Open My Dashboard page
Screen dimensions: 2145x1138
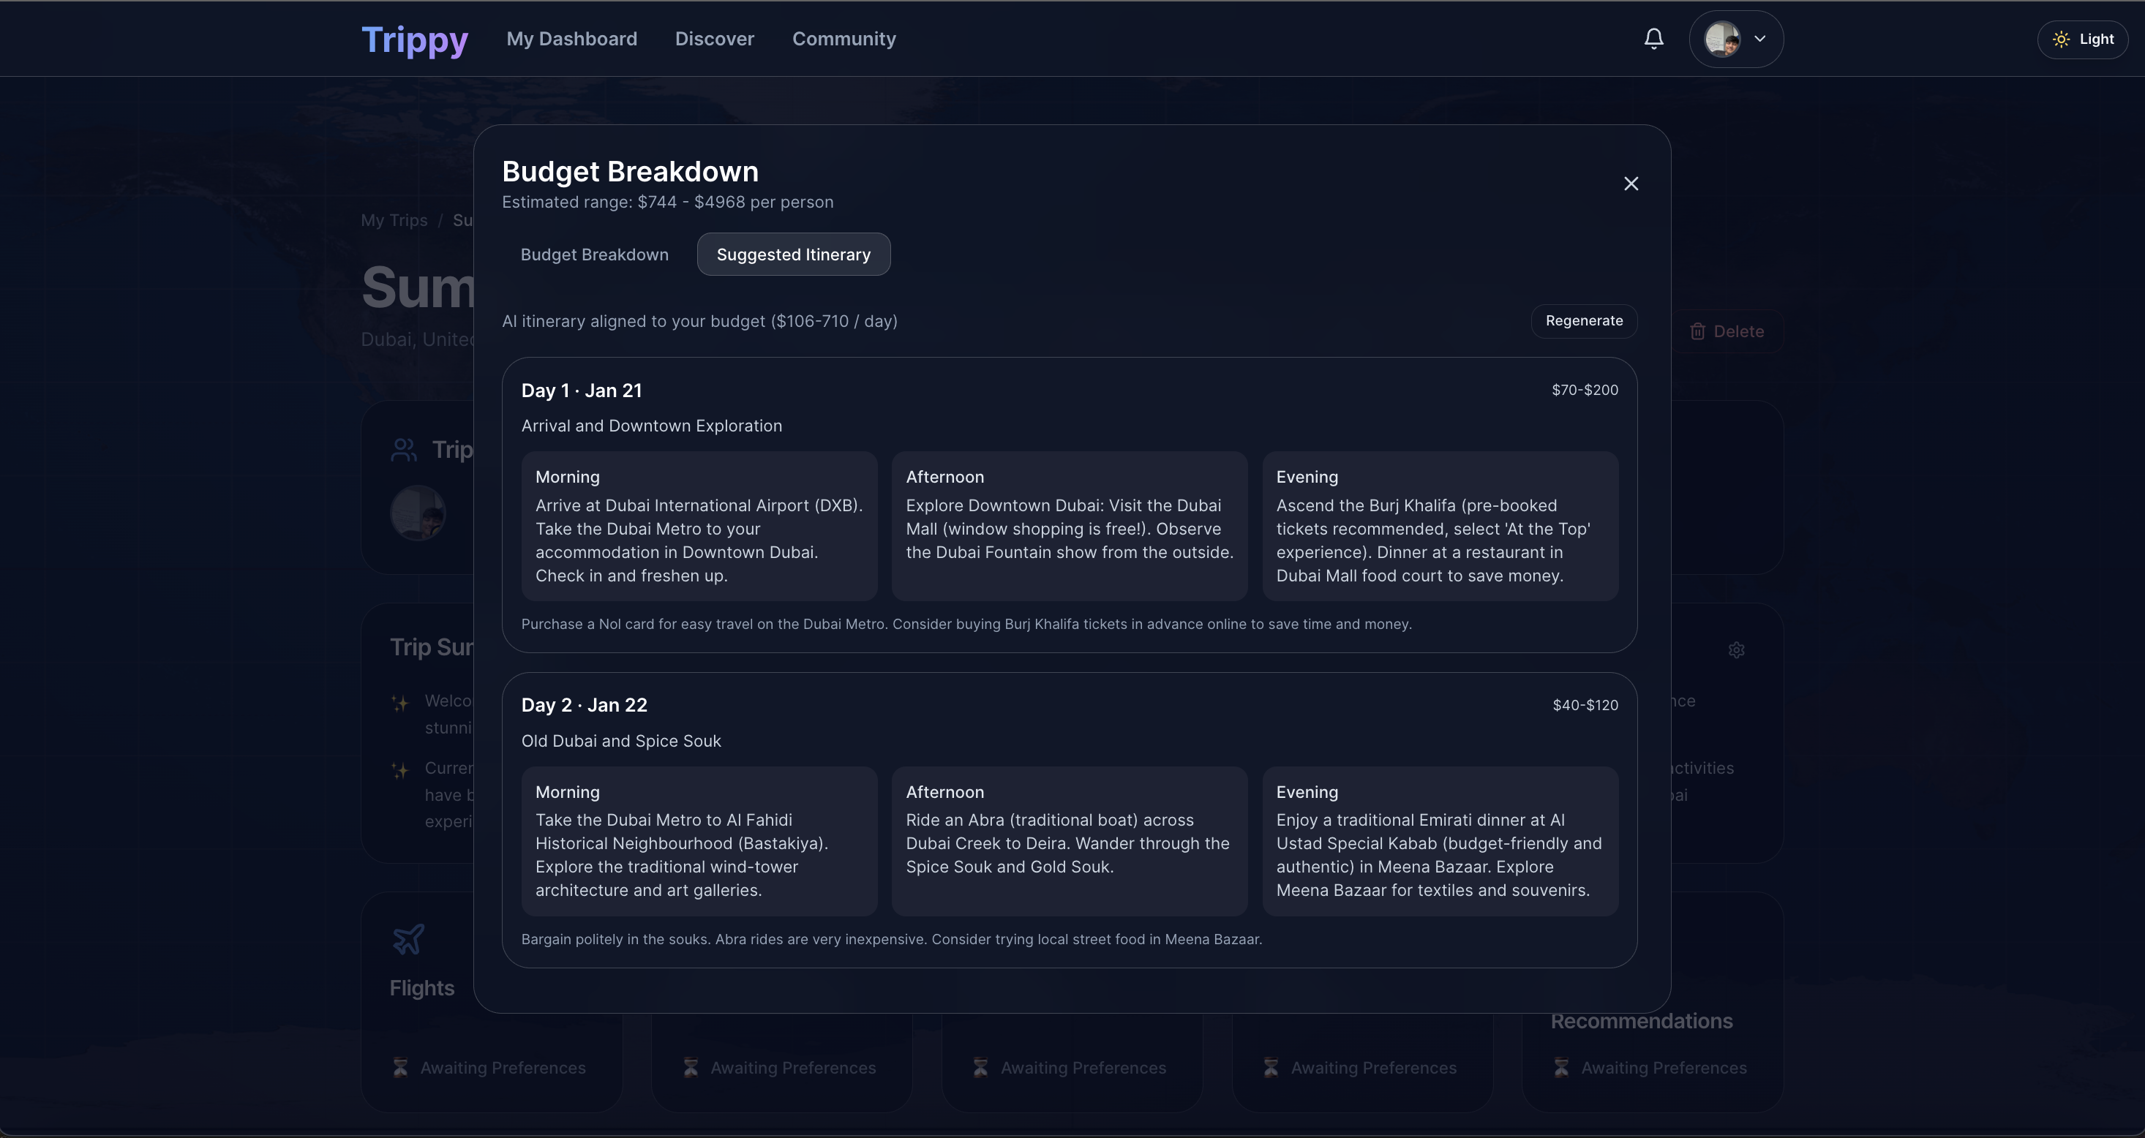(571, 38)
